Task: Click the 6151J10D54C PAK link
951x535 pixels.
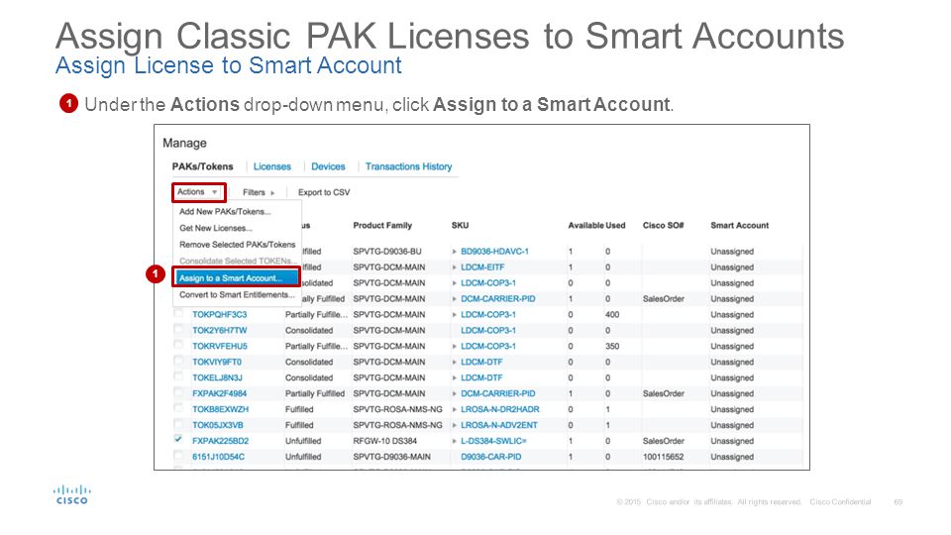Action: (x=218, y=457)
